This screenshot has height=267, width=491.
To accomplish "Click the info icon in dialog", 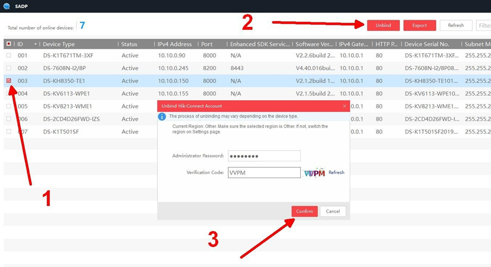I will tap(162, 116).
